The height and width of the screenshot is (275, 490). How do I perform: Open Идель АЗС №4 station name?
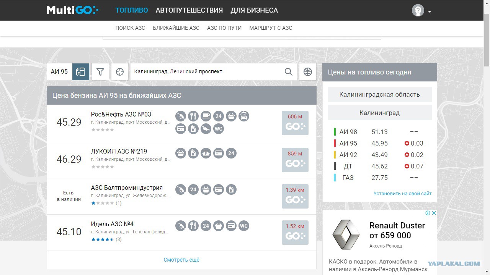(x=112, y=224)
